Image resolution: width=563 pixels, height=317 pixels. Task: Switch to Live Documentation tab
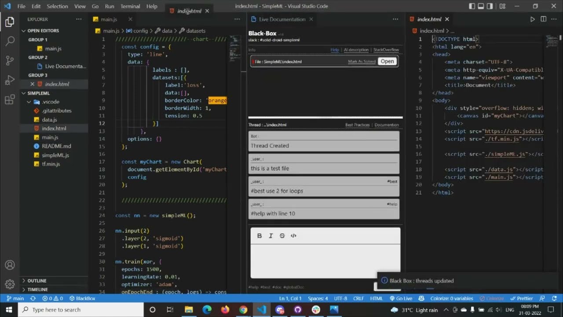point(282,19)
